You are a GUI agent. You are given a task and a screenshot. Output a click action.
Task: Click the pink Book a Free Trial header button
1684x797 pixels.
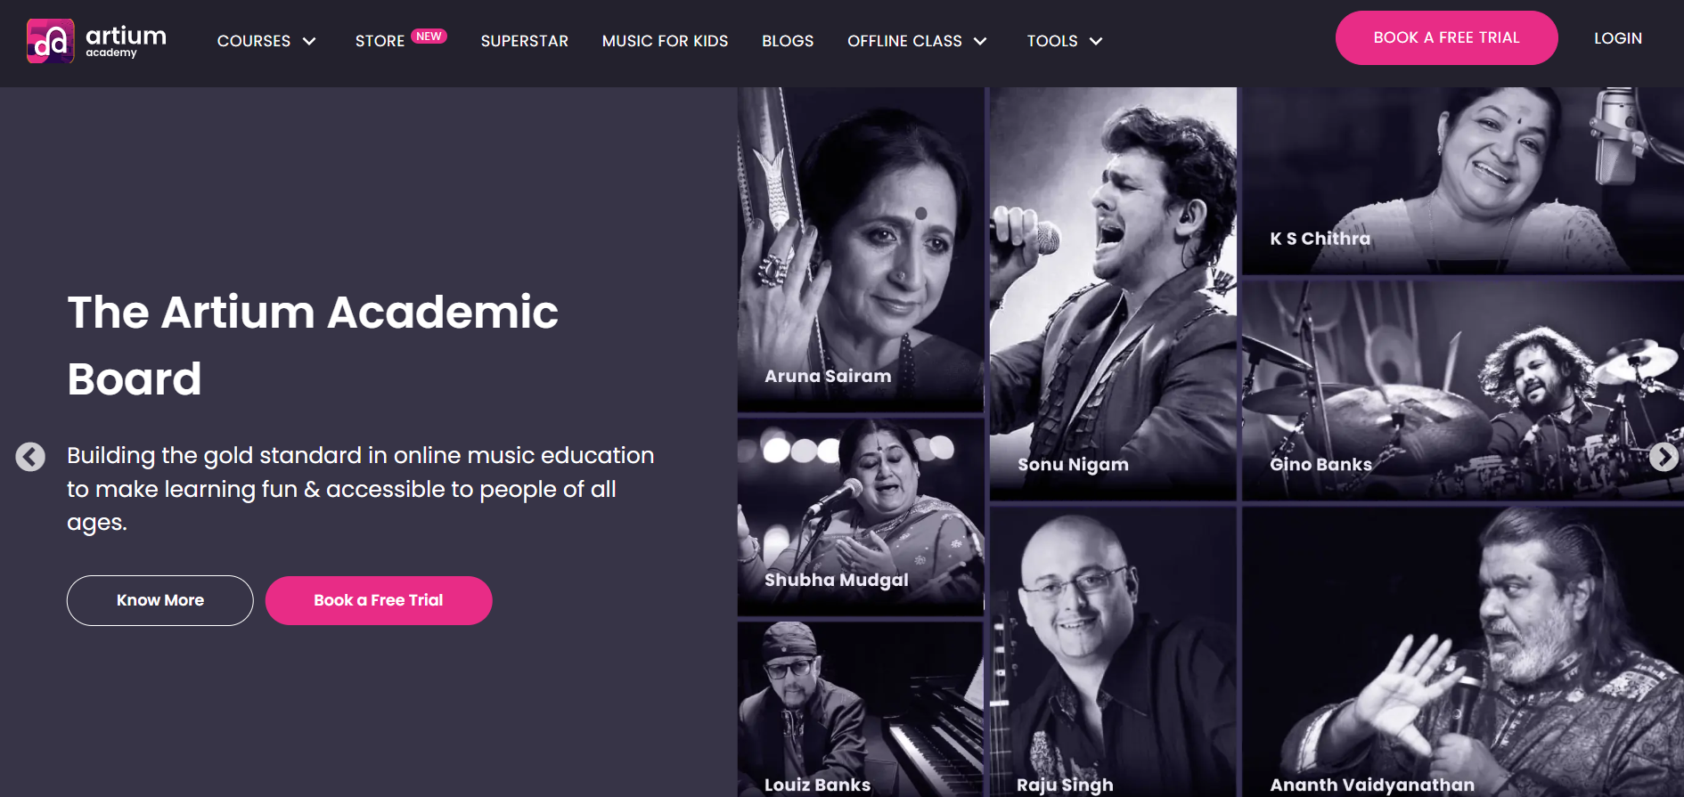1446,37
